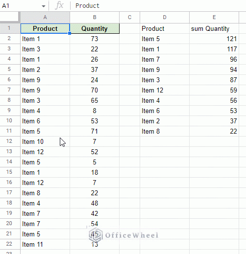Select summed value 56

(214, 100)
